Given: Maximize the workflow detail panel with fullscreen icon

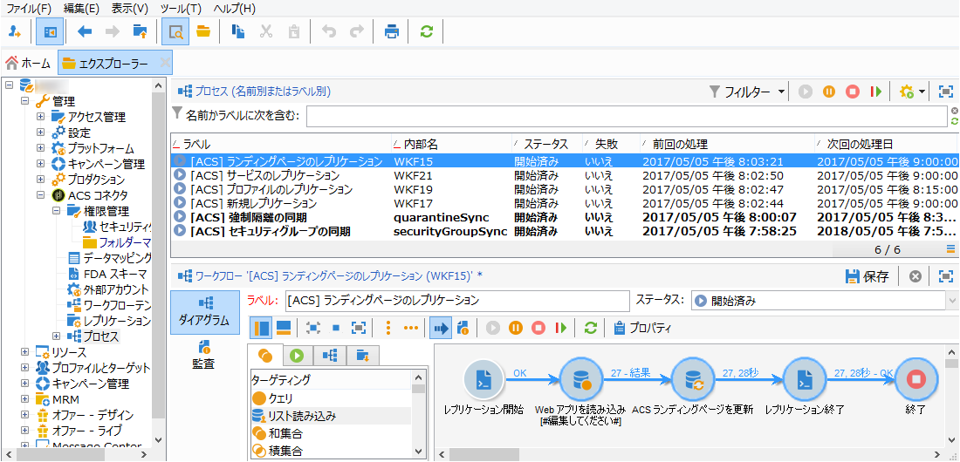Looking at the screenshot, I should (x=946, y=276).
